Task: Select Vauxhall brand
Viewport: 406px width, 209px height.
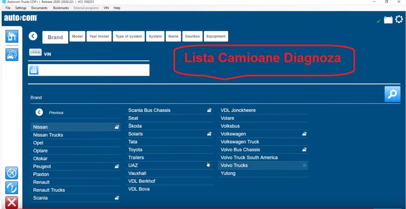Action: coord(169,173)
